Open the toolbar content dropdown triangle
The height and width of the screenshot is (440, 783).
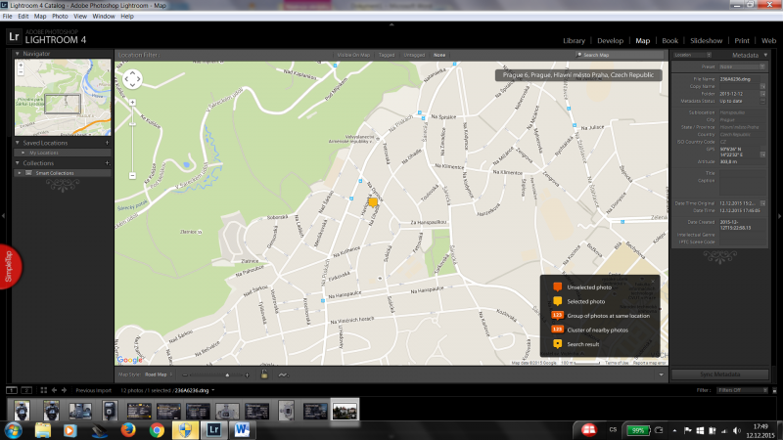(x=662, y=374)
